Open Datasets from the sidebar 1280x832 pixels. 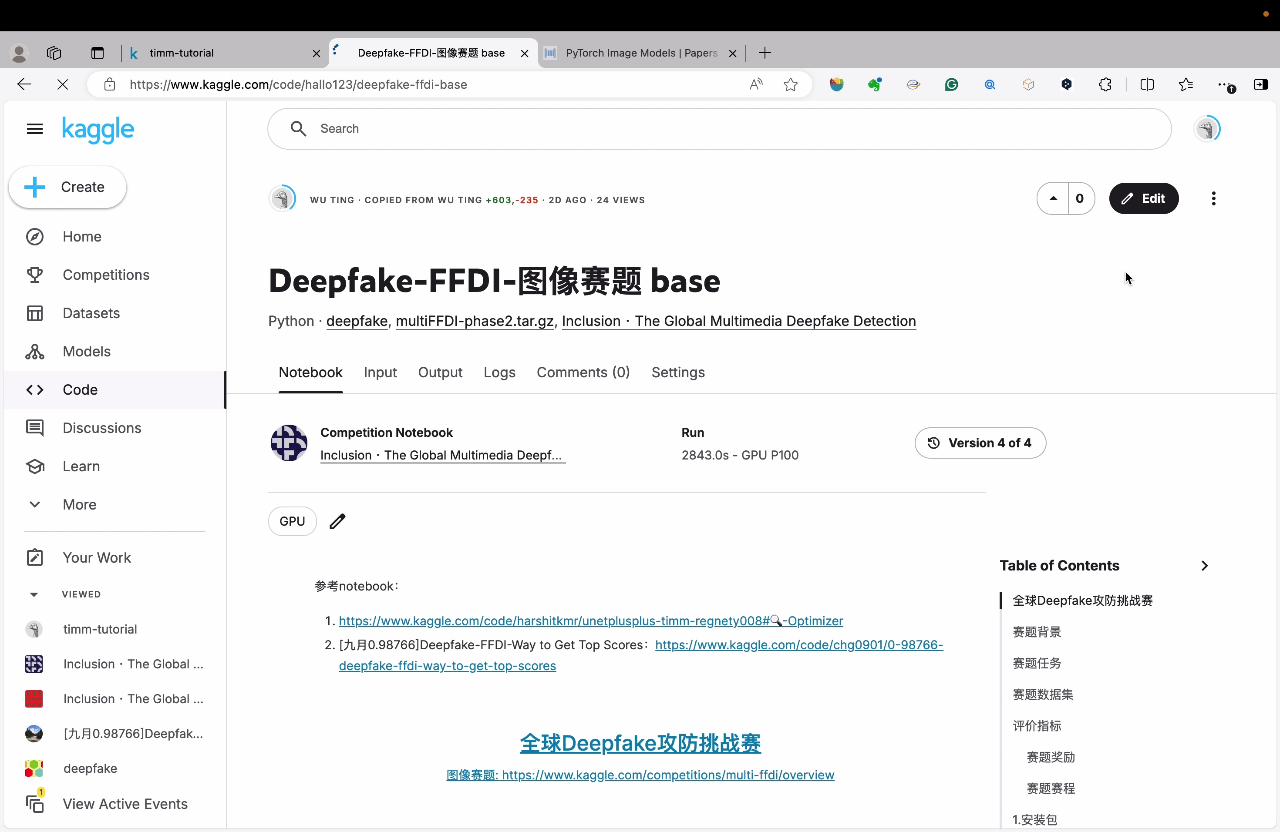pyautogui.click(x=91, y=313)
